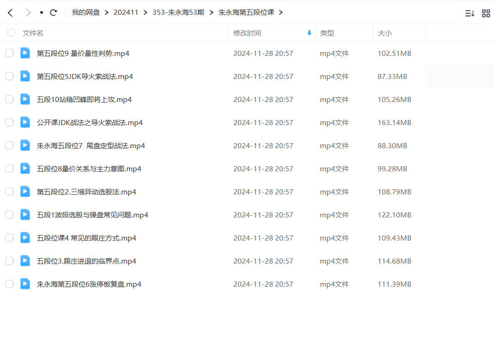Sort by 文件名 column header
Viewport: 494px width, 349px height.
33,33
